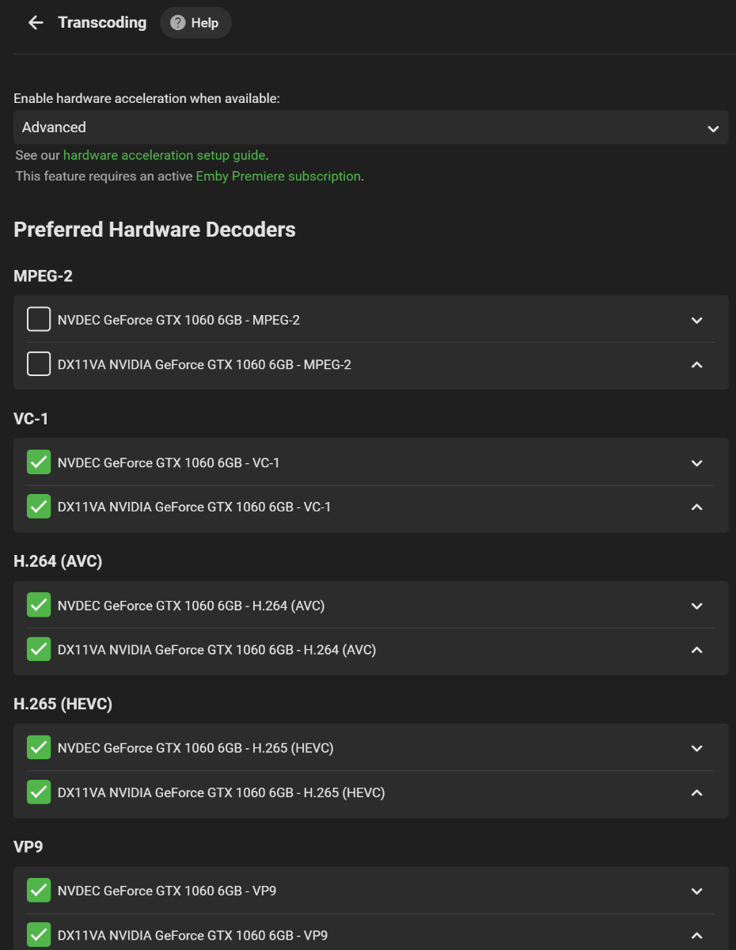Move NVDEC MPEG-2 decoder down with arrow

click(696, 321)
